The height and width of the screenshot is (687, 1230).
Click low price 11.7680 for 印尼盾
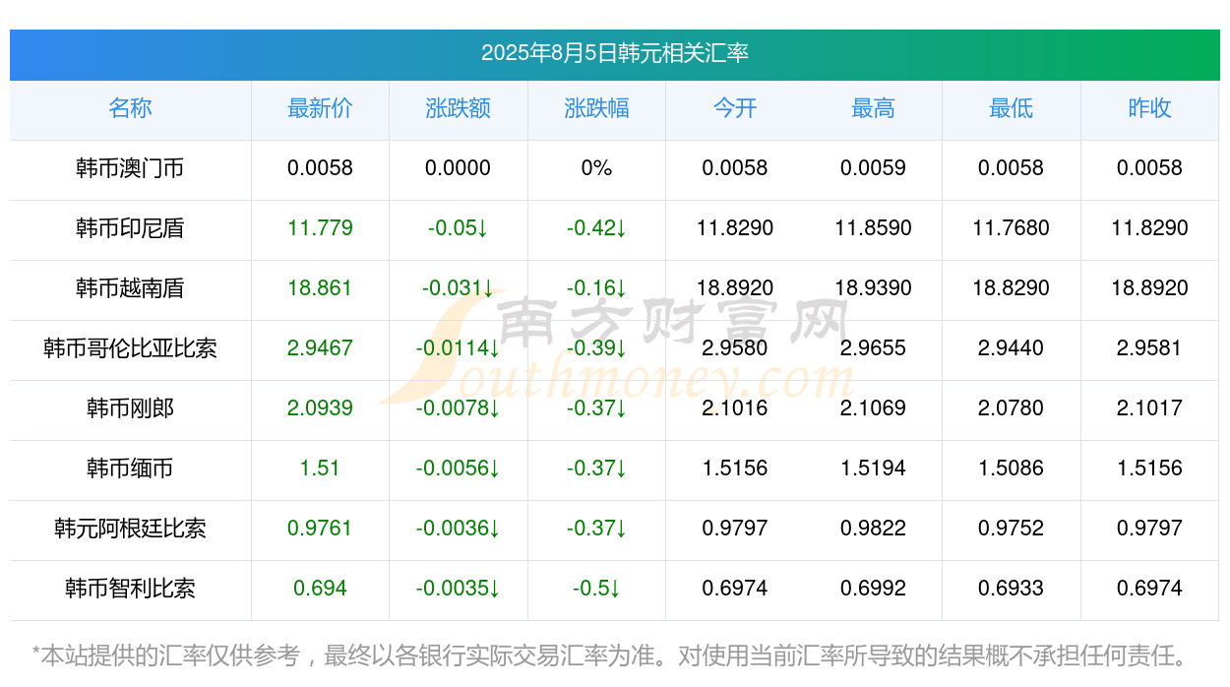tap(1011, 228)
